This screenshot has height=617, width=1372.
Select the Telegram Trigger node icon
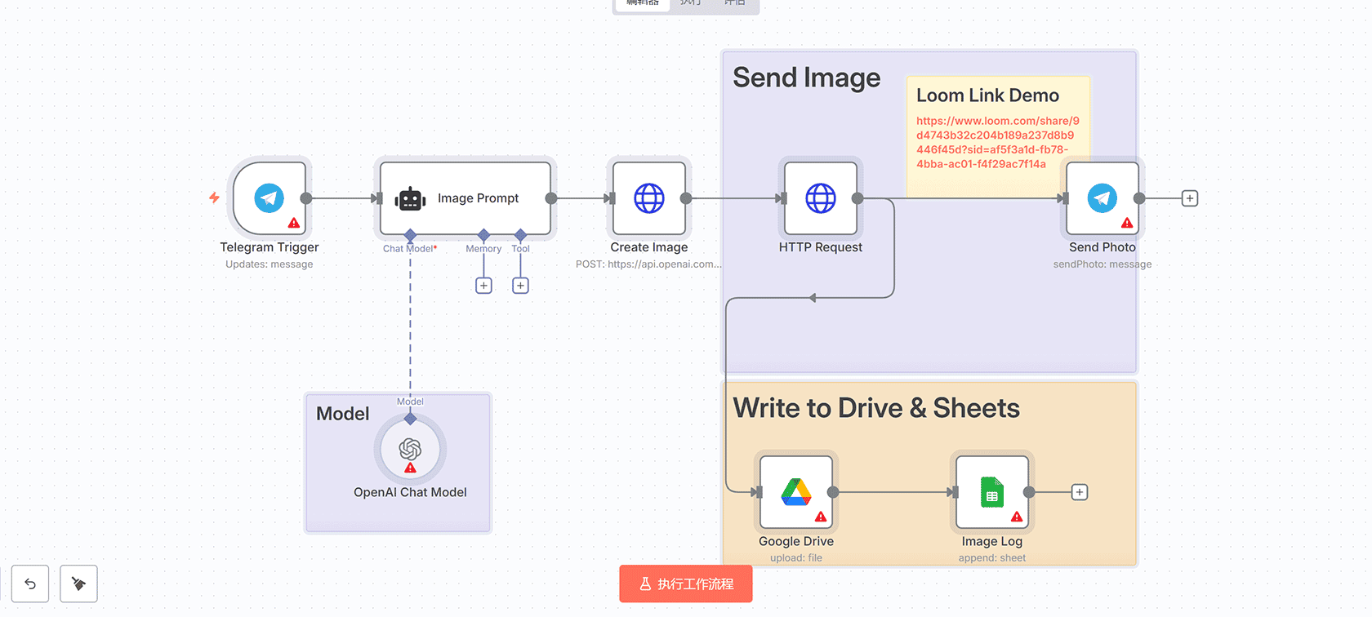pyautogui.click(x=269, y=198)
